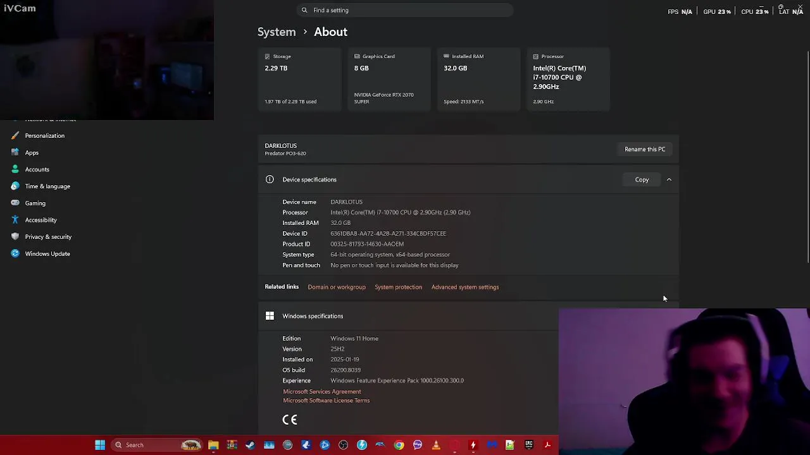Click the Device specifications info icon
The height and width of the screenshot is (455, 810).
[x=270, y=179]
